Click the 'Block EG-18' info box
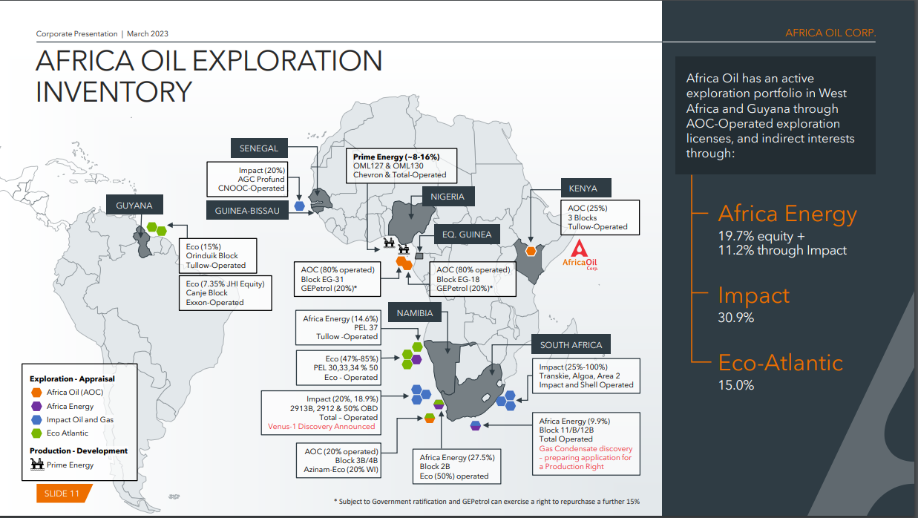 (473, 280)
